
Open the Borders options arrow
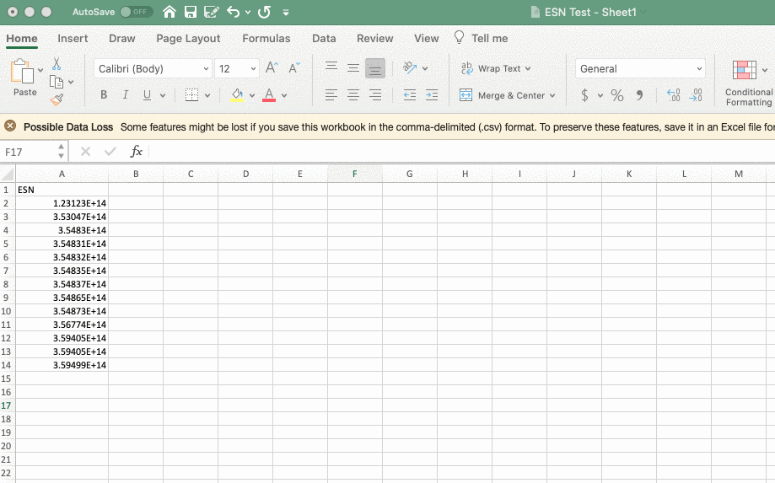207,95
